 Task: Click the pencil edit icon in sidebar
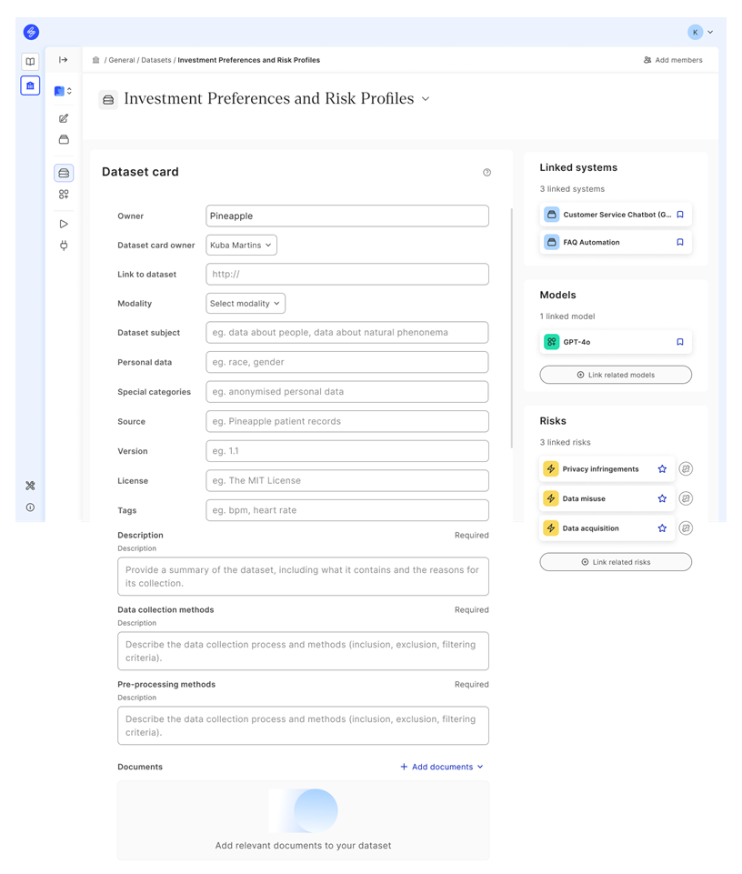click(64, 118)
